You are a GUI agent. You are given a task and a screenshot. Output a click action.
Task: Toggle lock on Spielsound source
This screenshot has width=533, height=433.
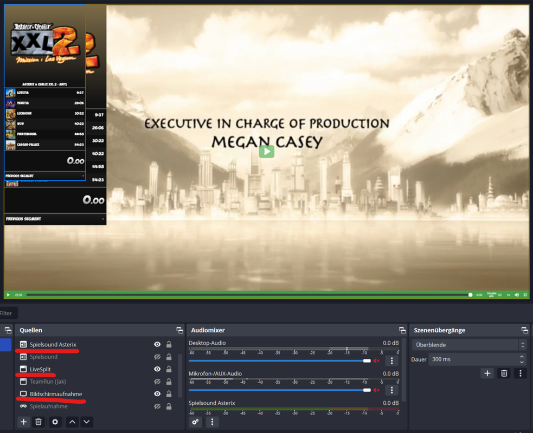[x=169, y=357]
